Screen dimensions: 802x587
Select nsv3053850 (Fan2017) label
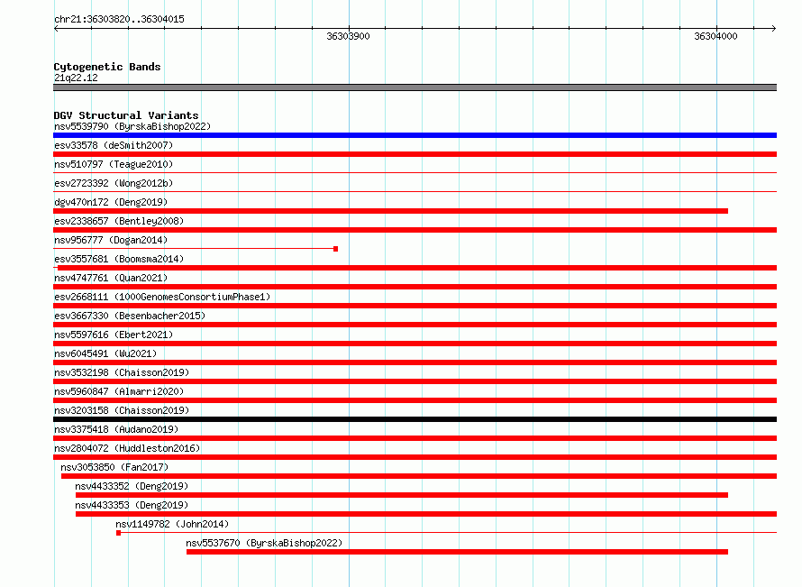click(114, 467)
